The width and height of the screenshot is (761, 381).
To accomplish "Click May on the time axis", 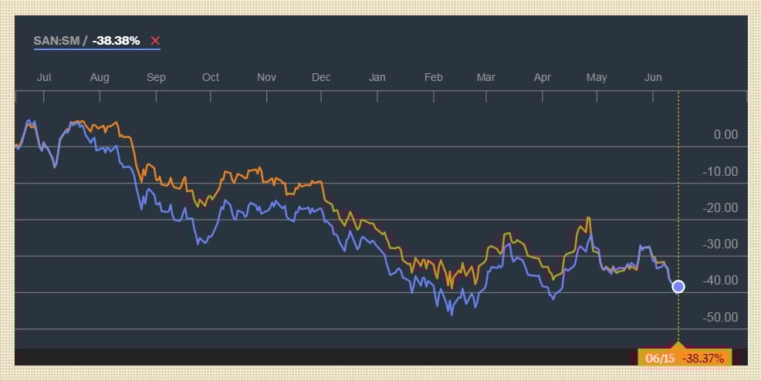I will point(597,77).
